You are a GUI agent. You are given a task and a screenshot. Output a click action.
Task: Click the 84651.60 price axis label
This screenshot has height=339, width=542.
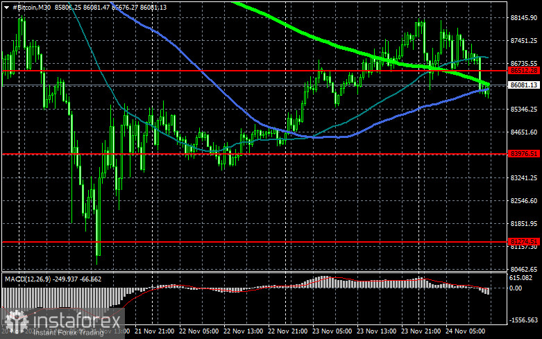[524, 132]
